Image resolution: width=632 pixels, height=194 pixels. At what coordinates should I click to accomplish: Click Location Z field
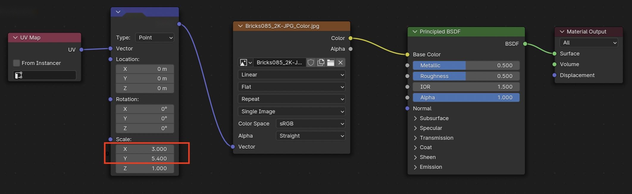pos(145,88)
